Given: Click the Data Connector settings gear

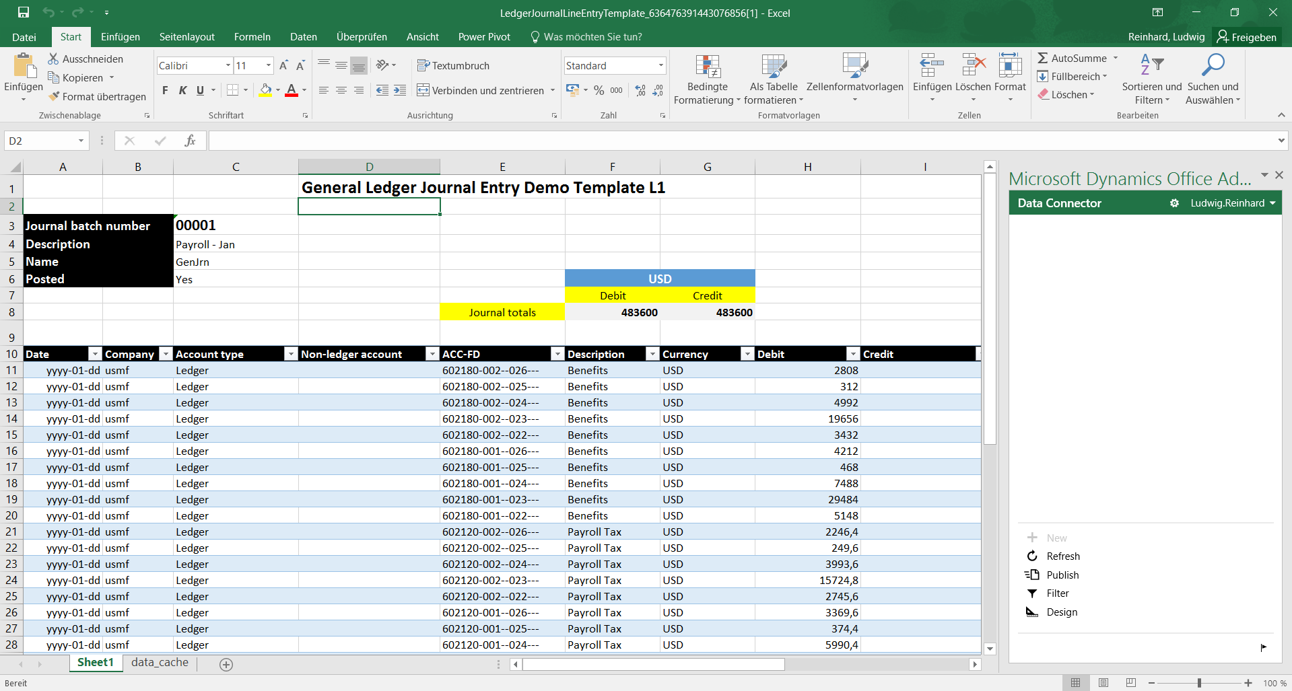Looking at the screenshot, I should (1174, 203).
